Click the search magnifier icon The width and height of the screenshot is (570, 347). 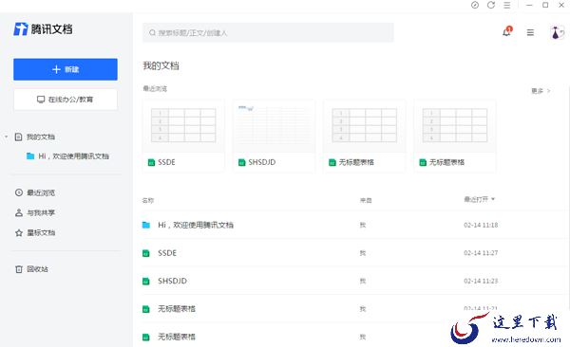tap(152, 32)
